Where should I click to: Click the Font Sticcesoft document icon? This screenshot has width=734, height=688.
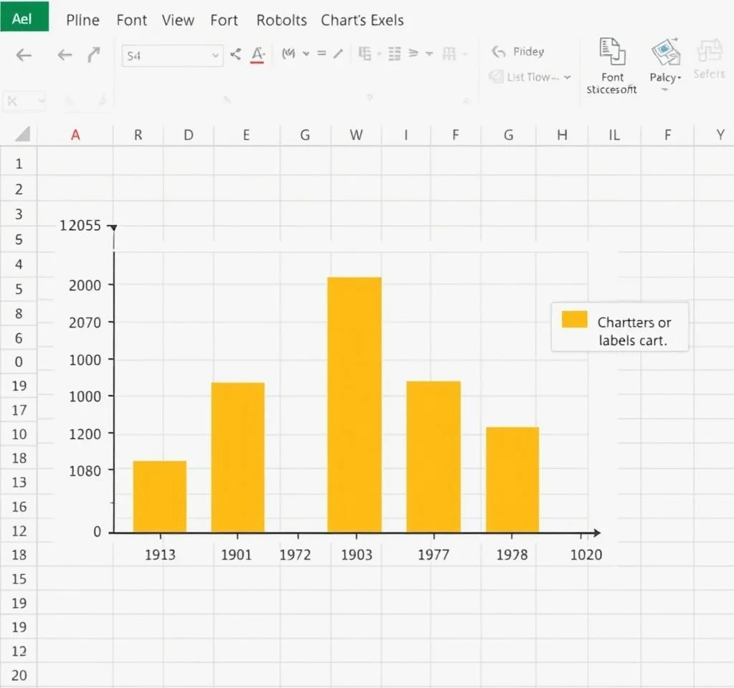click(x=611, y=53)
